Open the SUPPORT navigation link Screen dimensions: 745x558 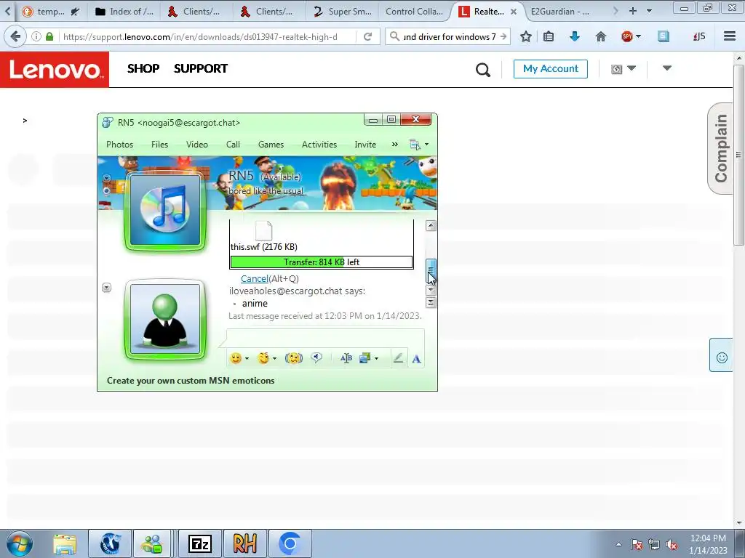click(201, 68)
